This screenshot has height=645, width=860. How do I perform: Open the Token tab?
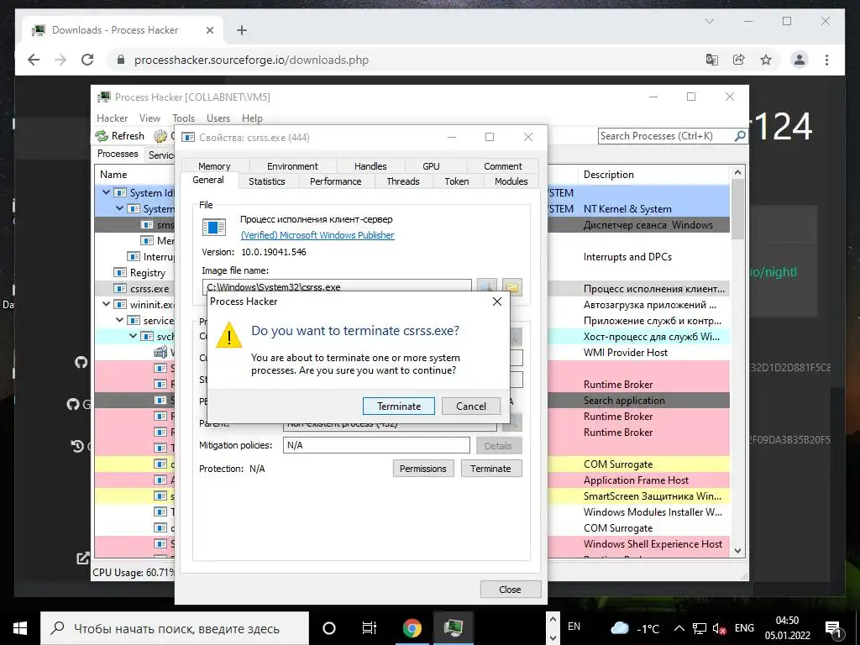click(456, 181)
